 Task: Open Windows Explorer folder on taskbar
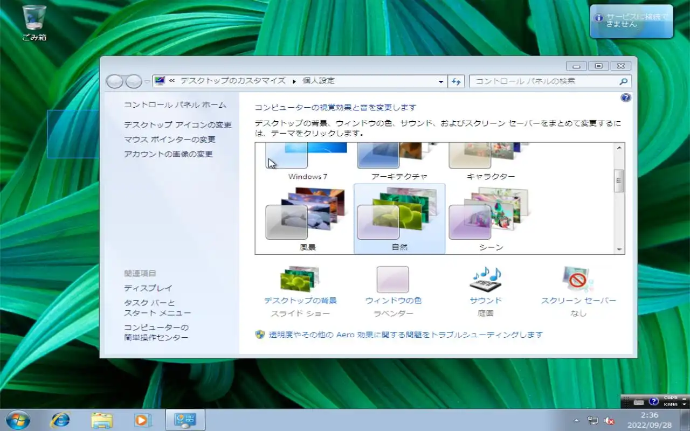click(101, 420)
